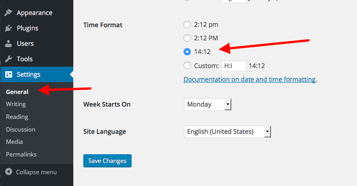Click the Plugins plug icon
The height and width of the screenshot is (186, 357).
pos(8,28)
